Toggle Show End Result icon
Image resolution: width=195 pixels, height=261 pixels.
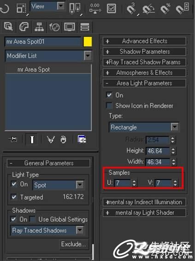[32, 139]
